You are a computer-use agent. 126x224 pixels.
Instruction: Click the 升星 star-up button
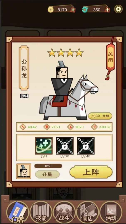pos(47,174)
